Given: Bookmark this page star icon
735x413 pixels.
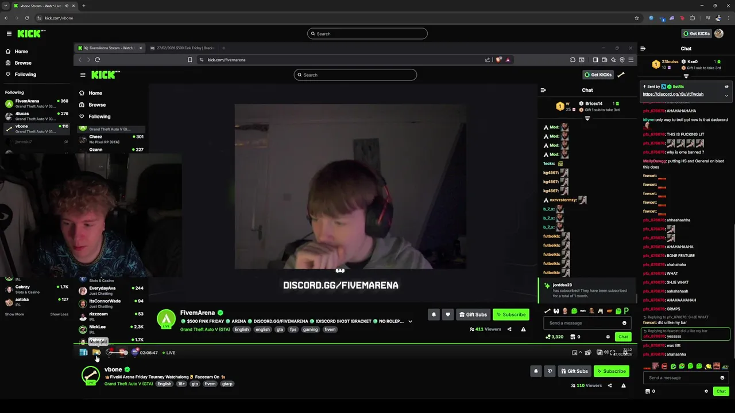Looking at the screenshot, I should click(637, 18).
